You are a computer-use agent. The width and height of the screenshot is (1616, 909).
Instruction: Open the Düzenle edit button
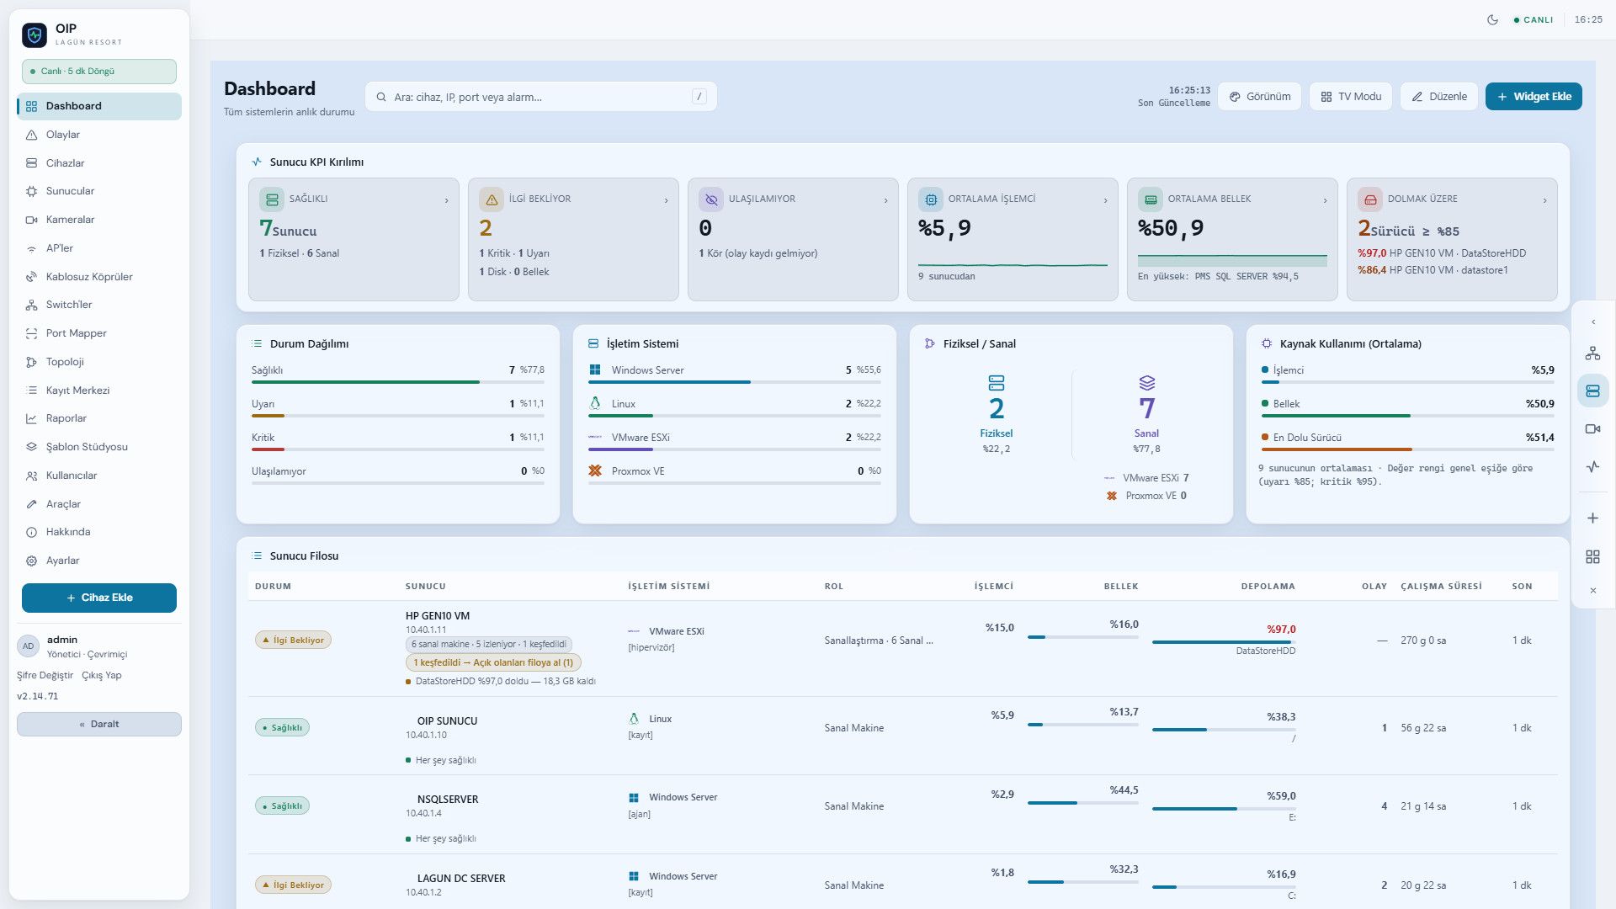1438,97
